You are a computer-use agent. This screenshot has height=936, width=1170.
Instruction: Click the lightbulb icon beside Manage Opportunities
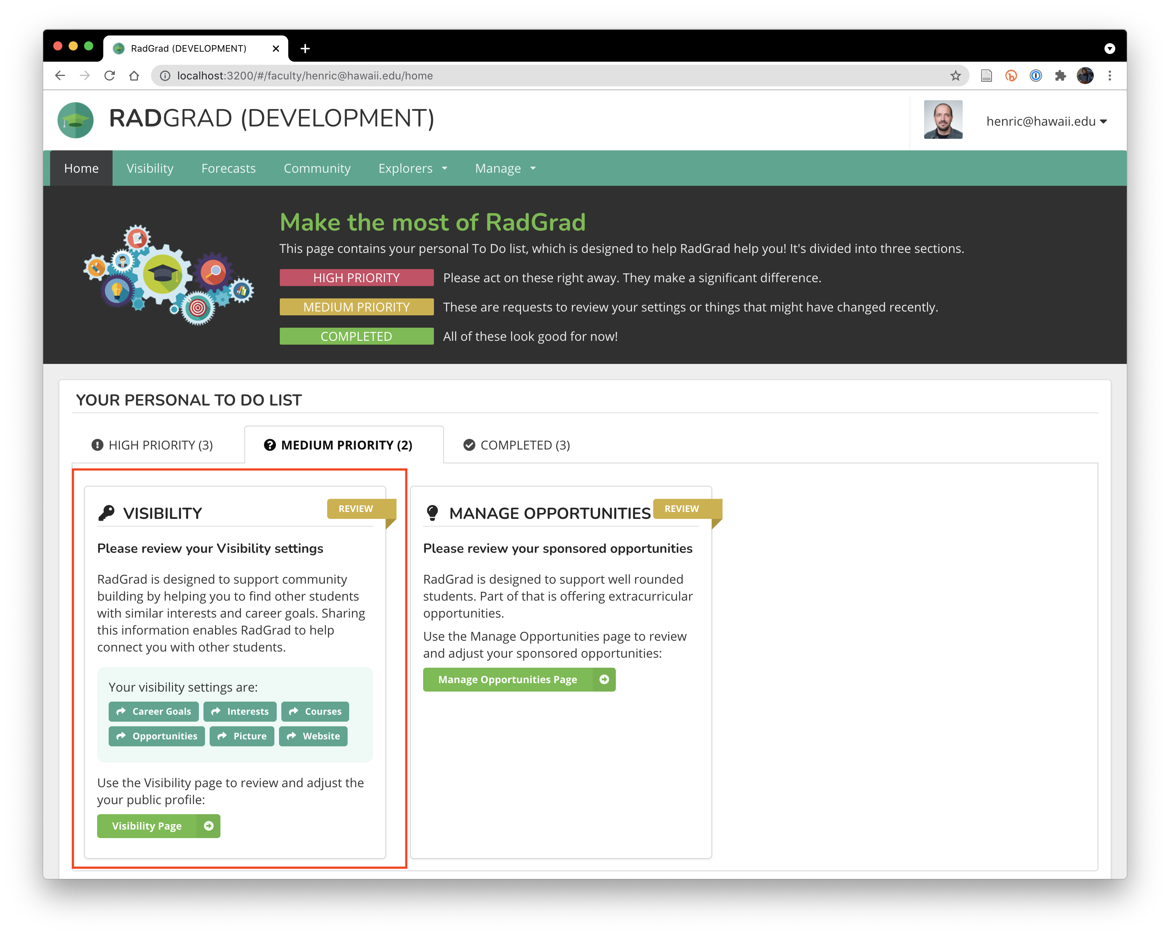tap(432, 513)
